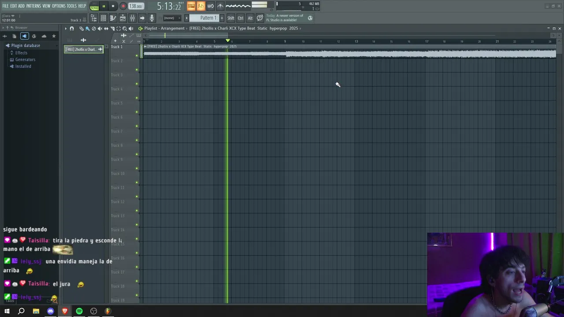Select the Playback speaker tool
This screenshot has height=317, width=564.
(131, 29)
